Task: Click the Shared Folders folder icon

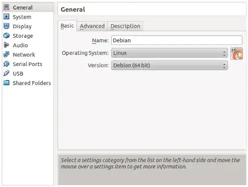Action: coord(7,83)
